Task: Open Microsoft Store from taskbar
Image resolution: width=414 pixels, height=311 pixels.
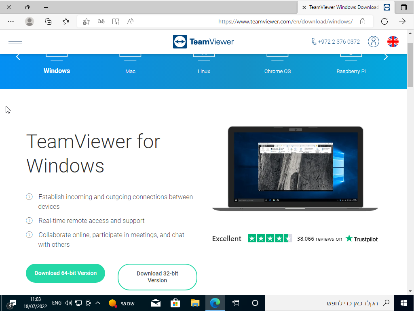Action: click(x=175, y=303)
